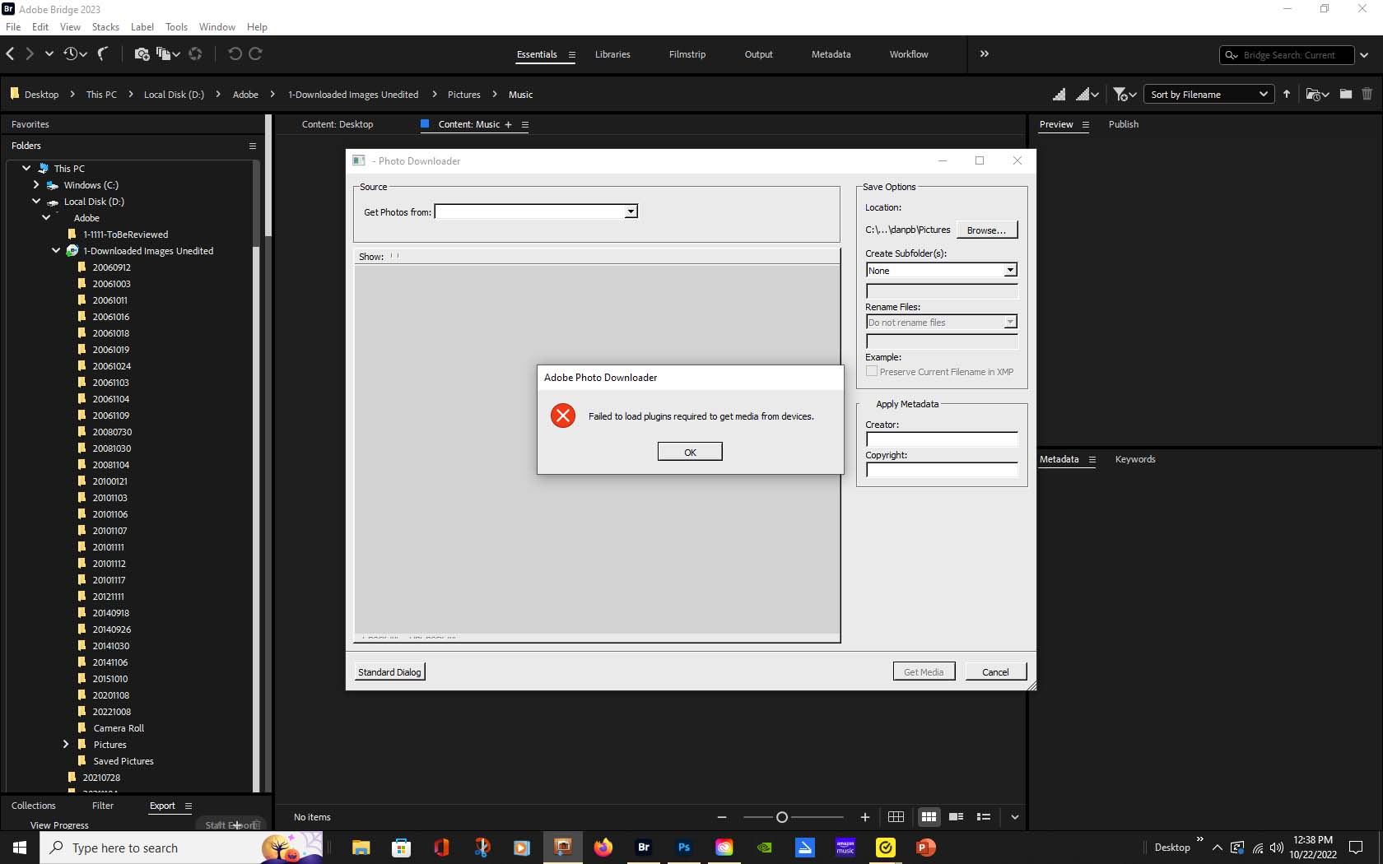This screenshot has width=1383, height=864.
Task: Collapse the This PC tree node
Action: point(26,168)
